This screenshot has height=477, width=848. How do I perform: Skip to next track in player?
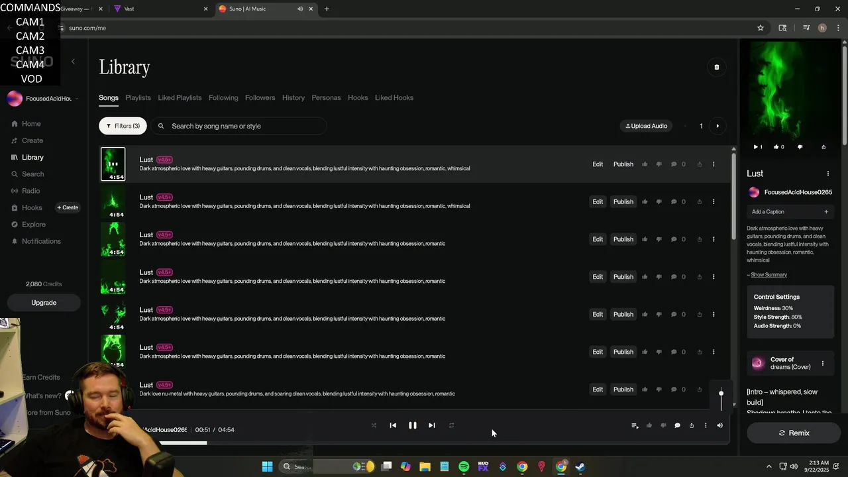[x=431, y=425]
